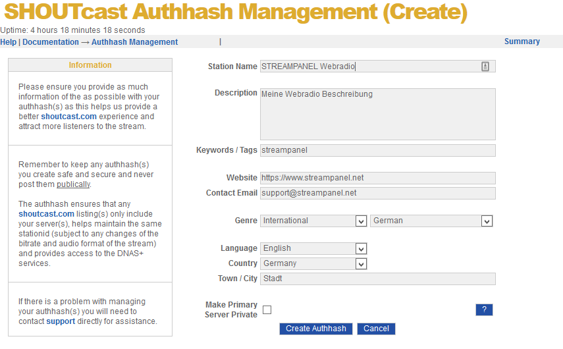Follow the Authhash Management link
The width and height of the screenshot is (563, 349).
(134, 42)
